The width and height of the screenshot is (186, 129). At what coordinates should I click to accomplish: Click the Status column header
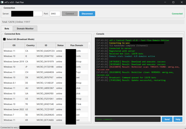[60, 45]
